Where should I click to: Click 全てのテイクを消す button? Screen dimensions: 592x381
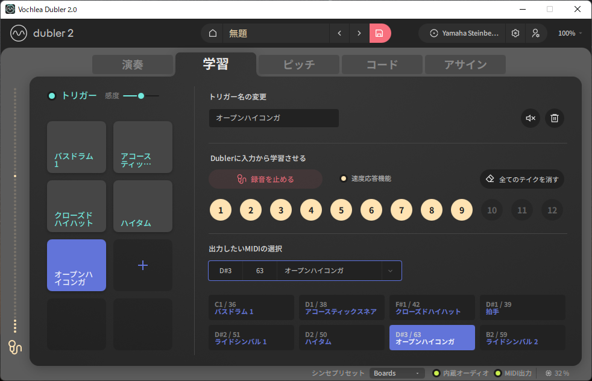522,179
